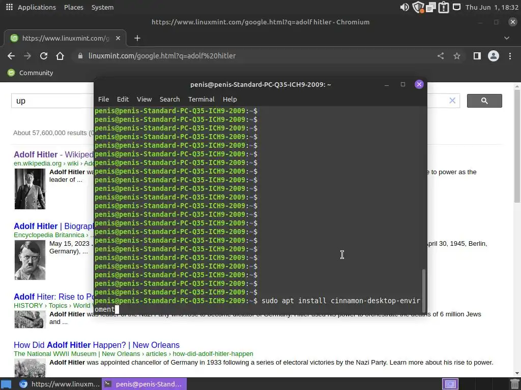The height and width of the screenshot is (390, 521).
Task: Click the magnifier search button
Action: [x=484, y=101]
